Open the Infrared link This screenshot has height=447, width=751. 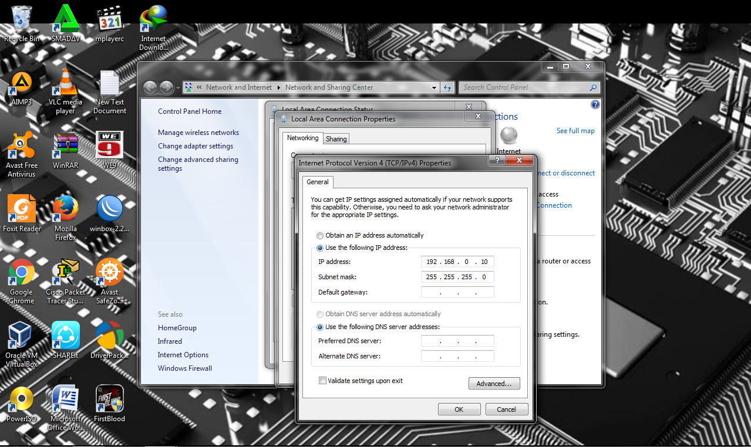pos(170,341)
